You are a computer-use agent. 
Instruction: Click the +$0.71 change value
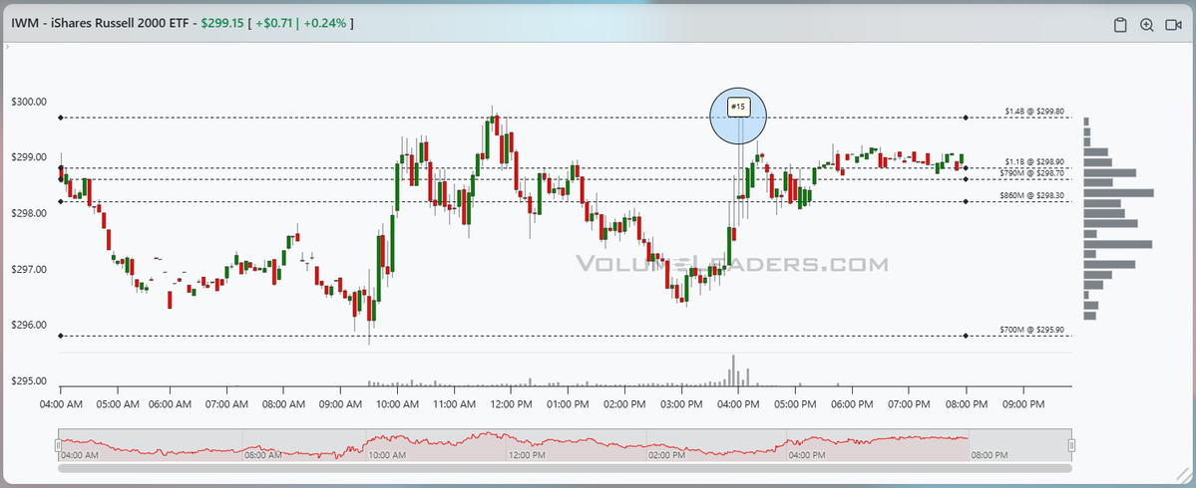273,23
